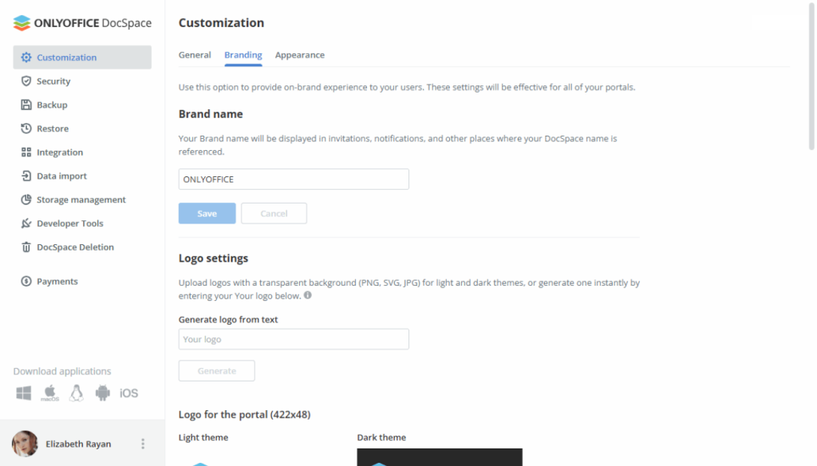The width and height of the screenshot is (817, 466).
Task: Open Elizabeth Rayan's profile options menu
Action: [141, 444]
